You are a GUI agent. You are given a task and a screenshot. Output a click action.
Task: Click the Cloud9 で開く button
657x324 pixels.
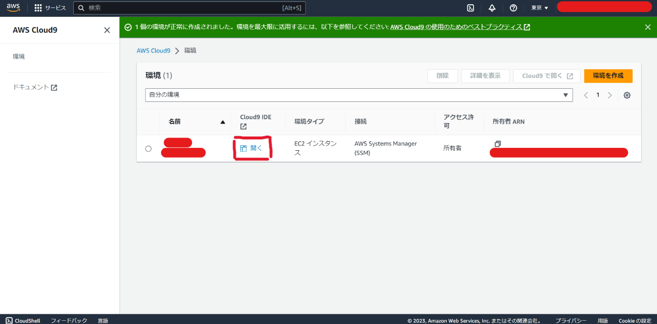(547, 76)
